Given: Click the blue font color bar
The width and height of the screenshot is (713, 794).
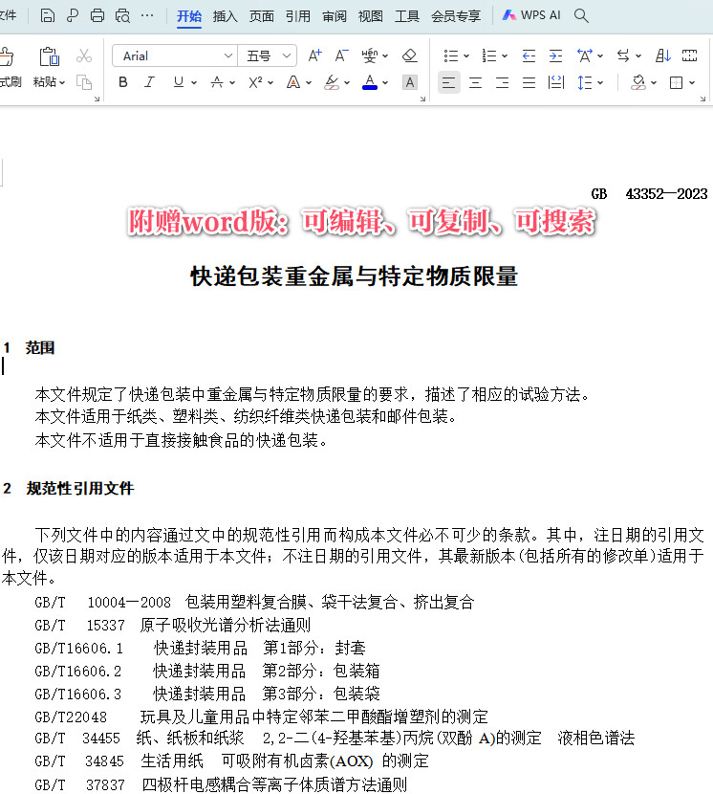Looking at the screenshot, I should (x=370, y=88).
